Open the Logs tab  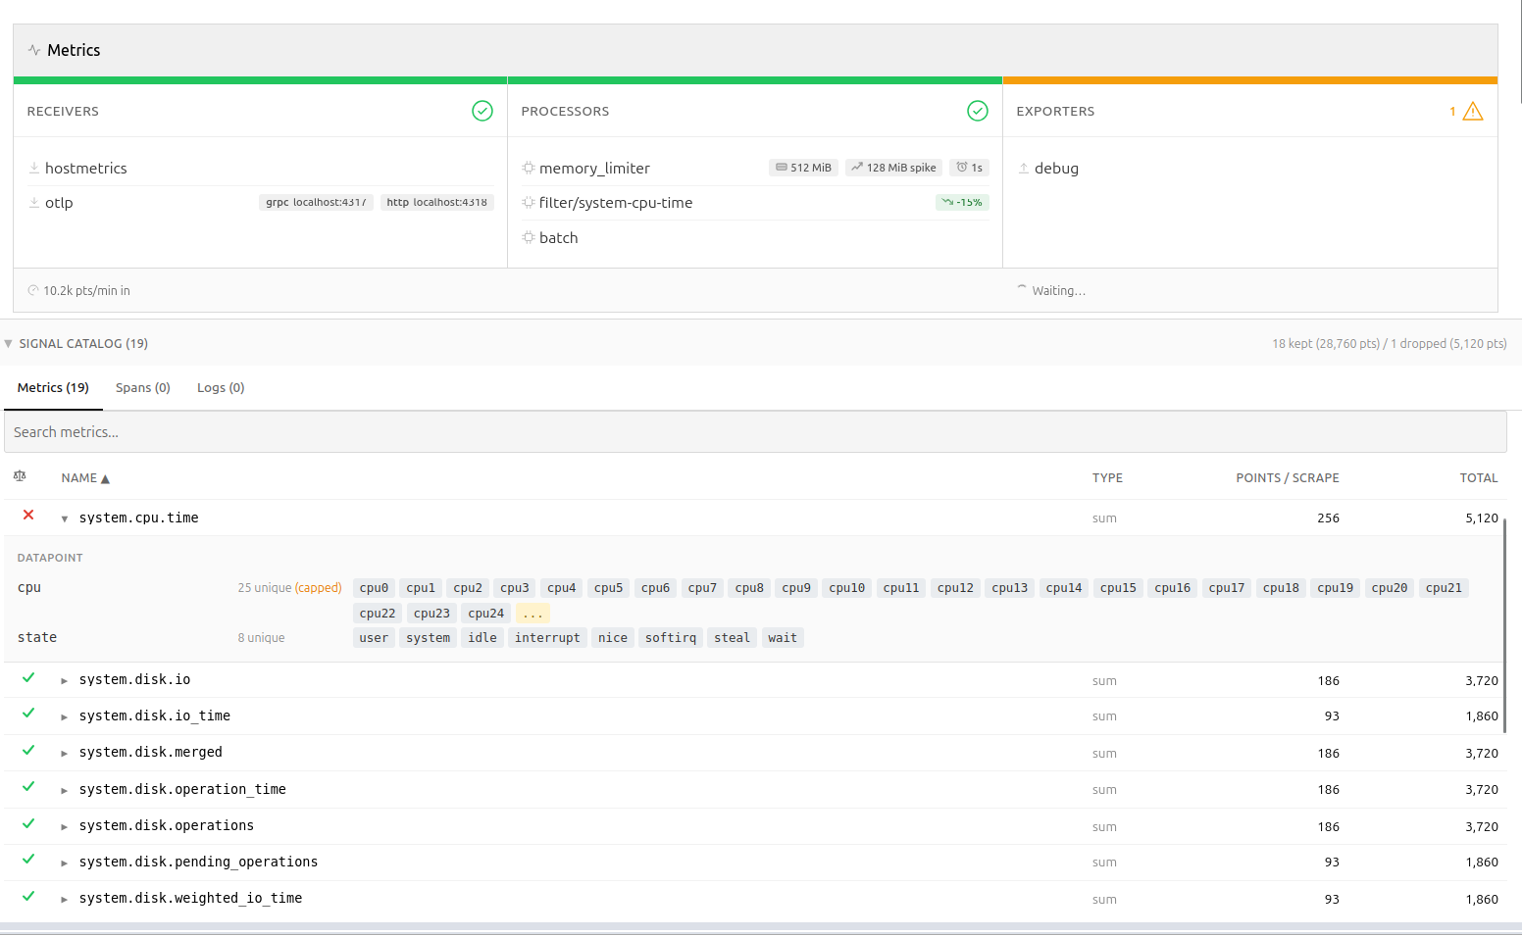click(x=220, y=387)
